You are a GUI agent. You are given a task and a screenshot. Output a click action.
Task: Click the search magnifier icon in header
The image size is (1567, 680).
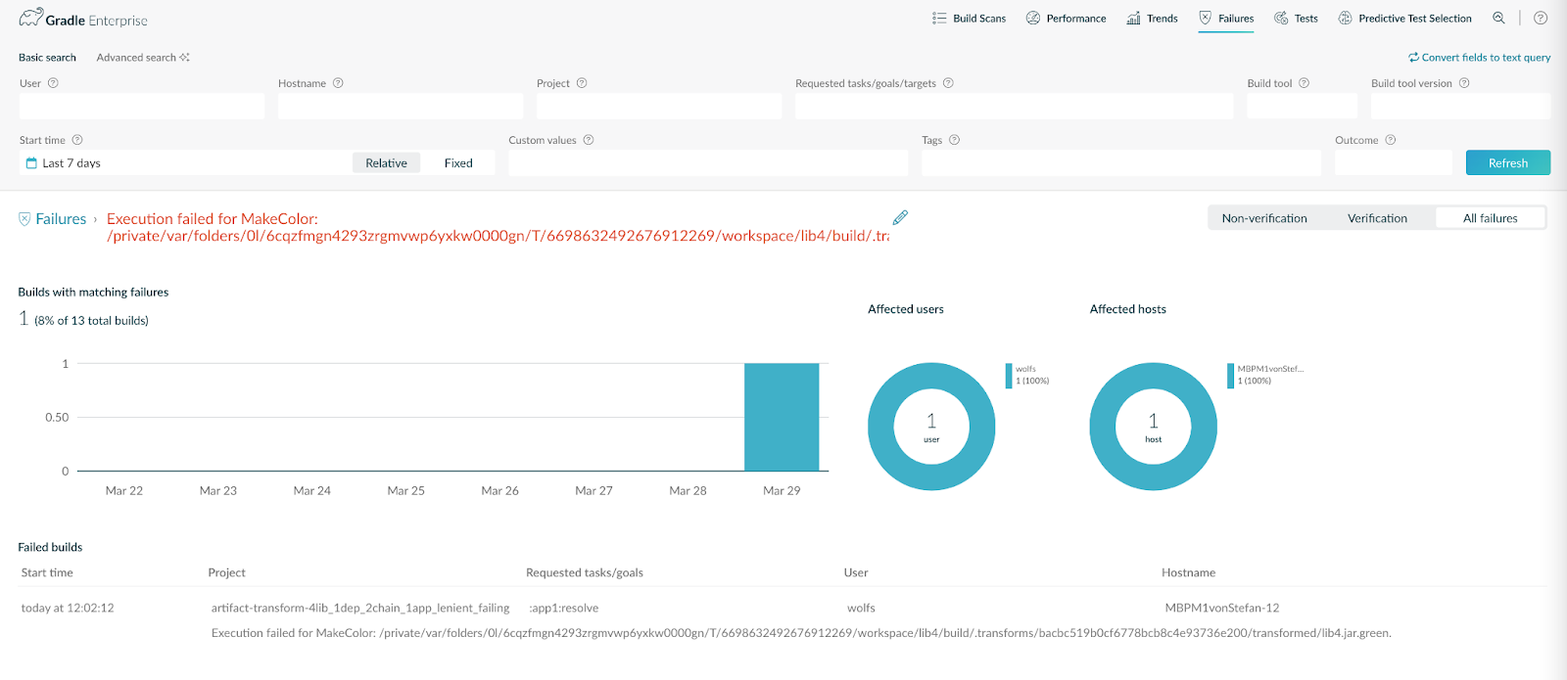tap(1498, 18)
